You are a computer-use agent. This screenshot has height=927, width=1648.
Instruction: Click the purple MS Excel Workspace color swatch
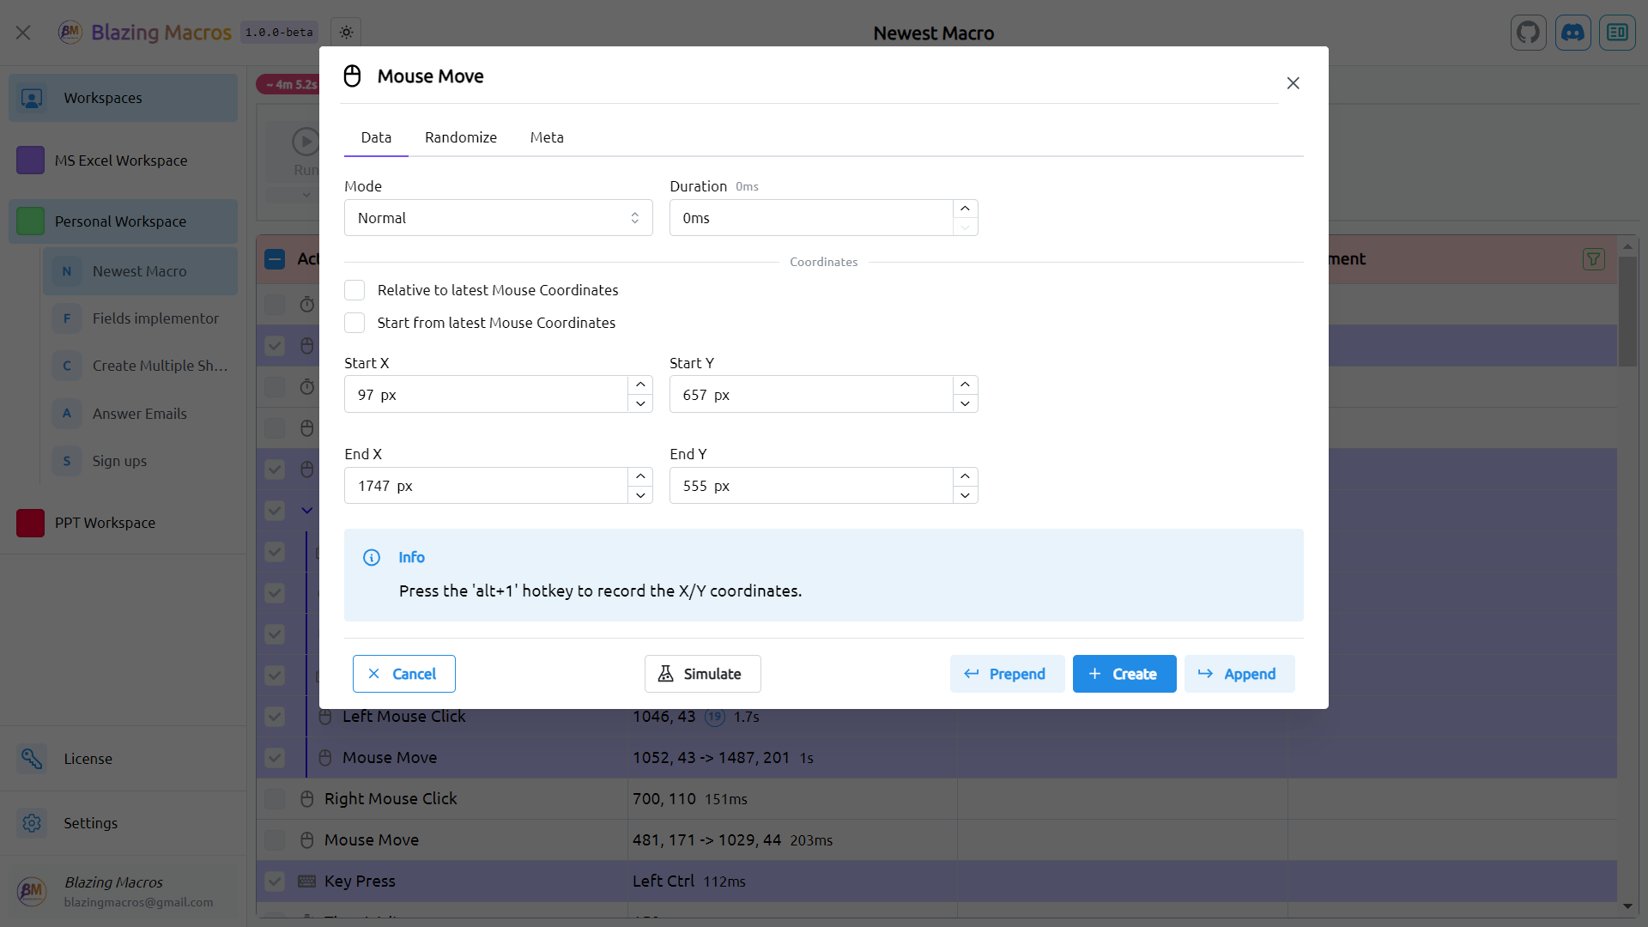tap(30, 161)
